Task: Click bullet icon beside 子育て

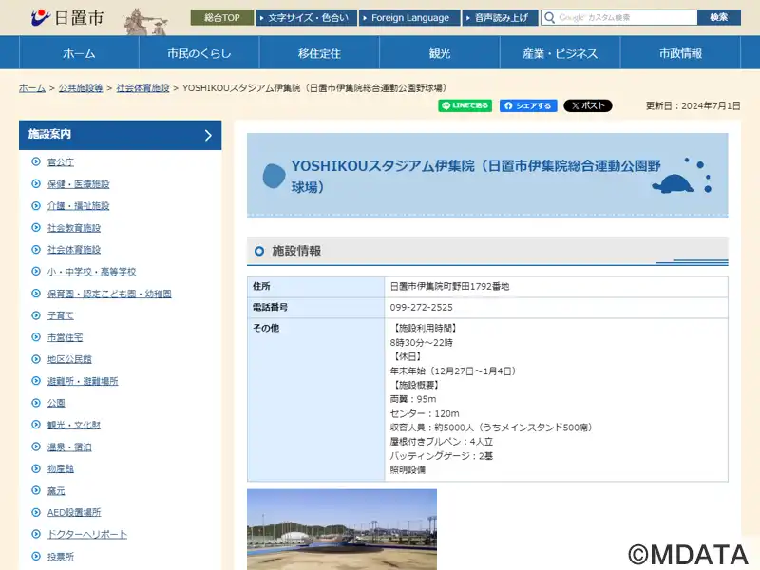Action: 36,315
